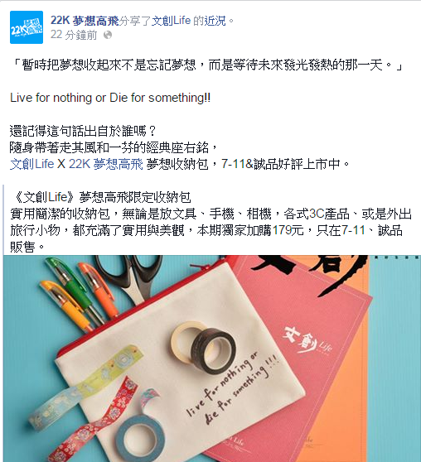
Task: Click the shared post description mentioning 179元
Action: pos(210,230)
